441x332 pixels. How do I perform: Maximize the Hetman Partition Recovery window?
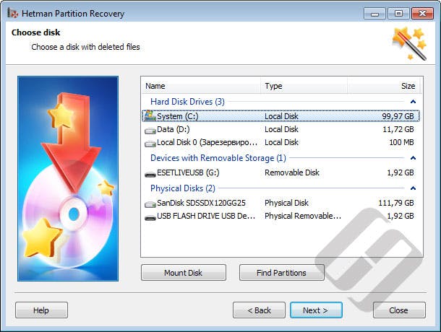(398, 14)
